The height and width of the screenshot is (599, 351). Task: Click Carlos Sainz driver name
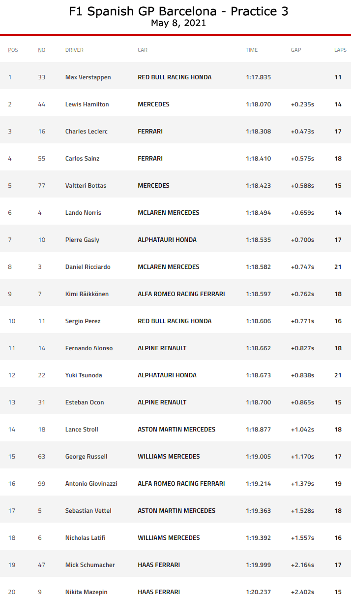82,159
